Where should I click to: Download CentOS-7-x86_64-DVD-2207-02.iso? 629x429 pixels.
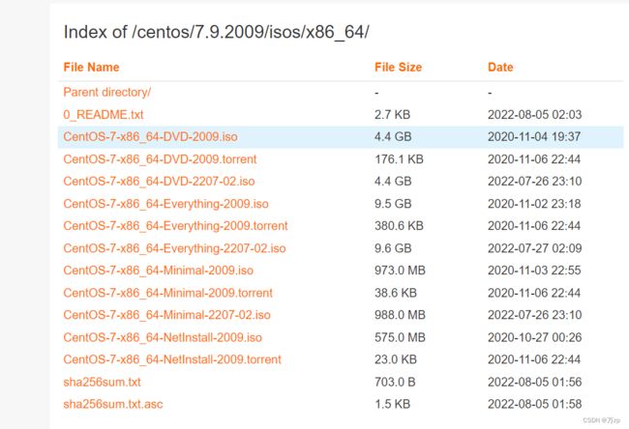159,181
